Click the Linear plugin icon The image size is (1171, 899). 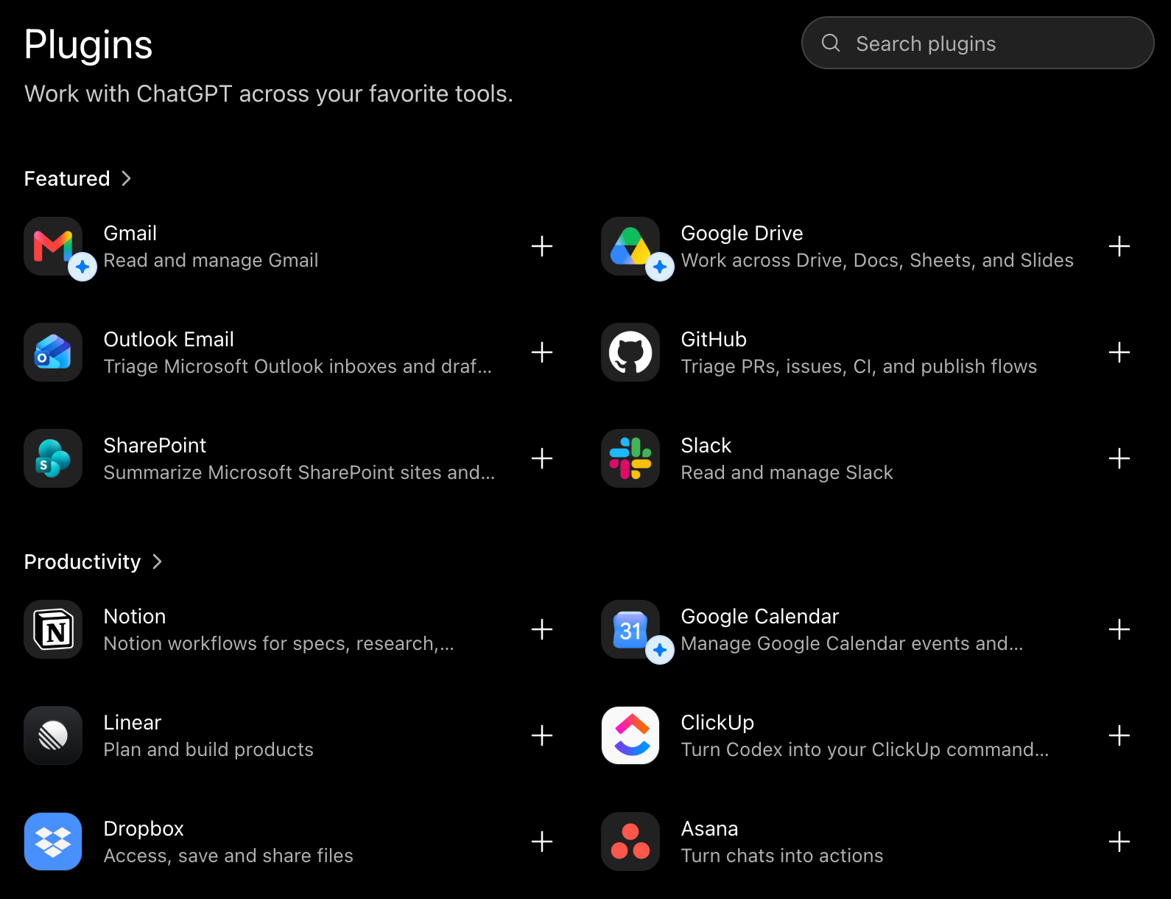53,735
